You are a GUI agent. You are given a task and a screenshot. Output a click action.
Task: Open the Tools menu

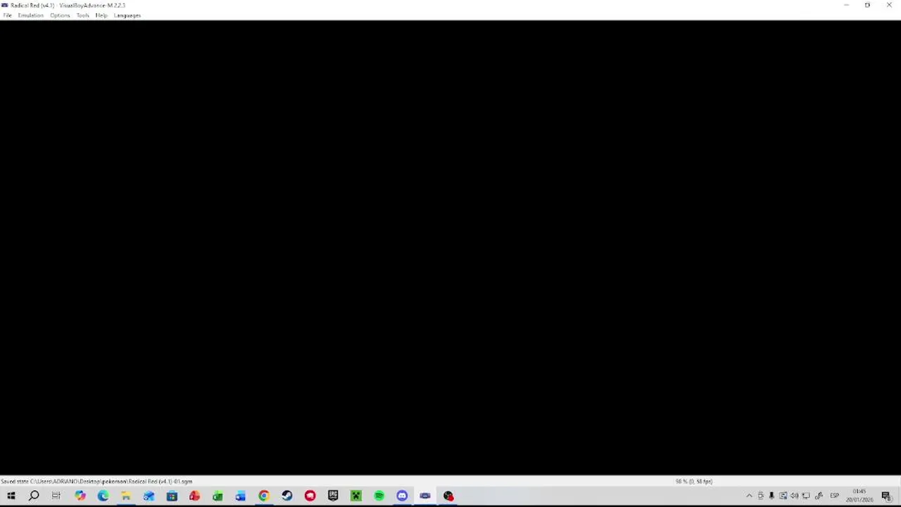coord(82,15)
